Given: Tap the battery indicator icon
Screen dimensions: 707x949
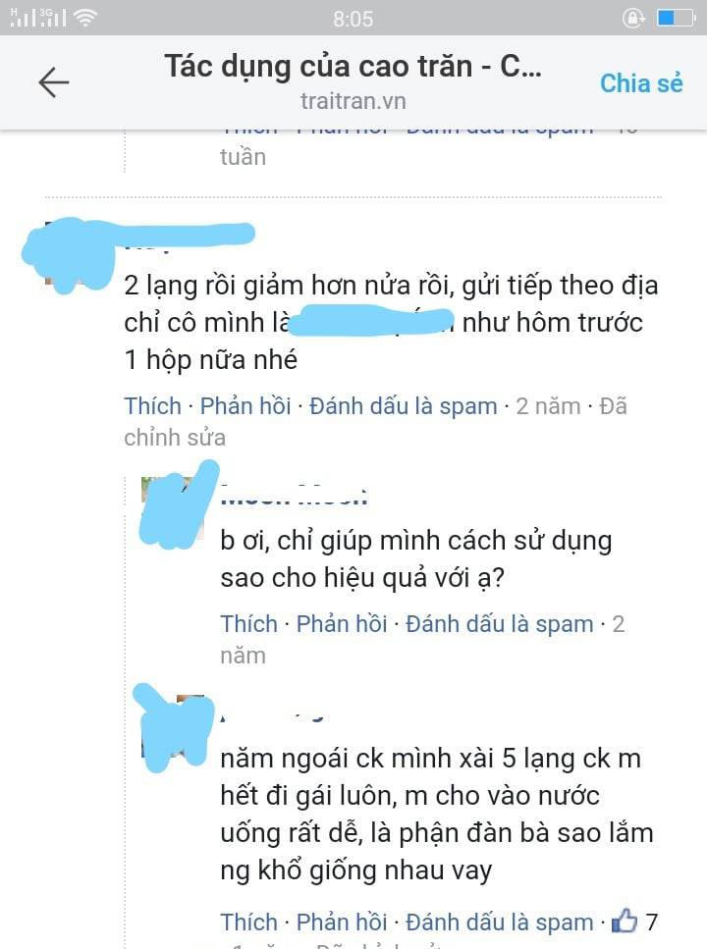Looking at the screenshot, I should point(677,19).
